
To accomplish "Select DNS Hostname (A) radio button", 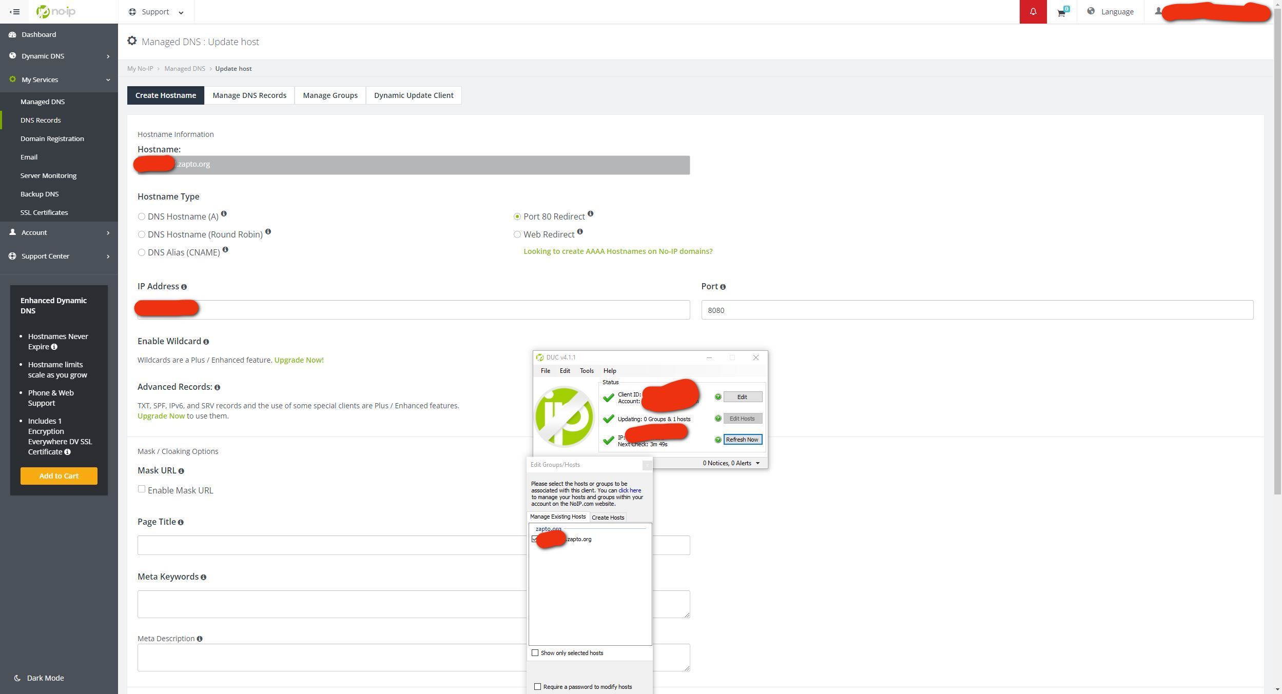I will [142, 216].
